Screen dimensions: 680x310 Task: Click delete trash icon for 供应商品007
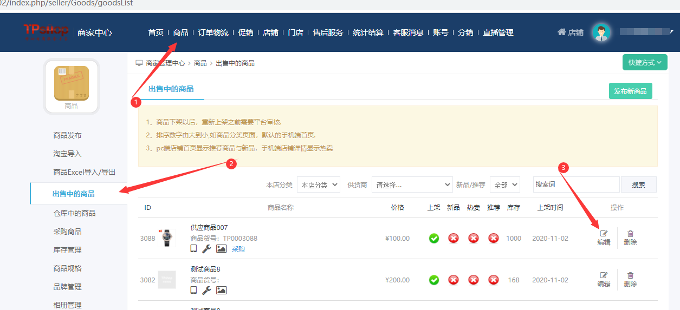coord(630,234)
